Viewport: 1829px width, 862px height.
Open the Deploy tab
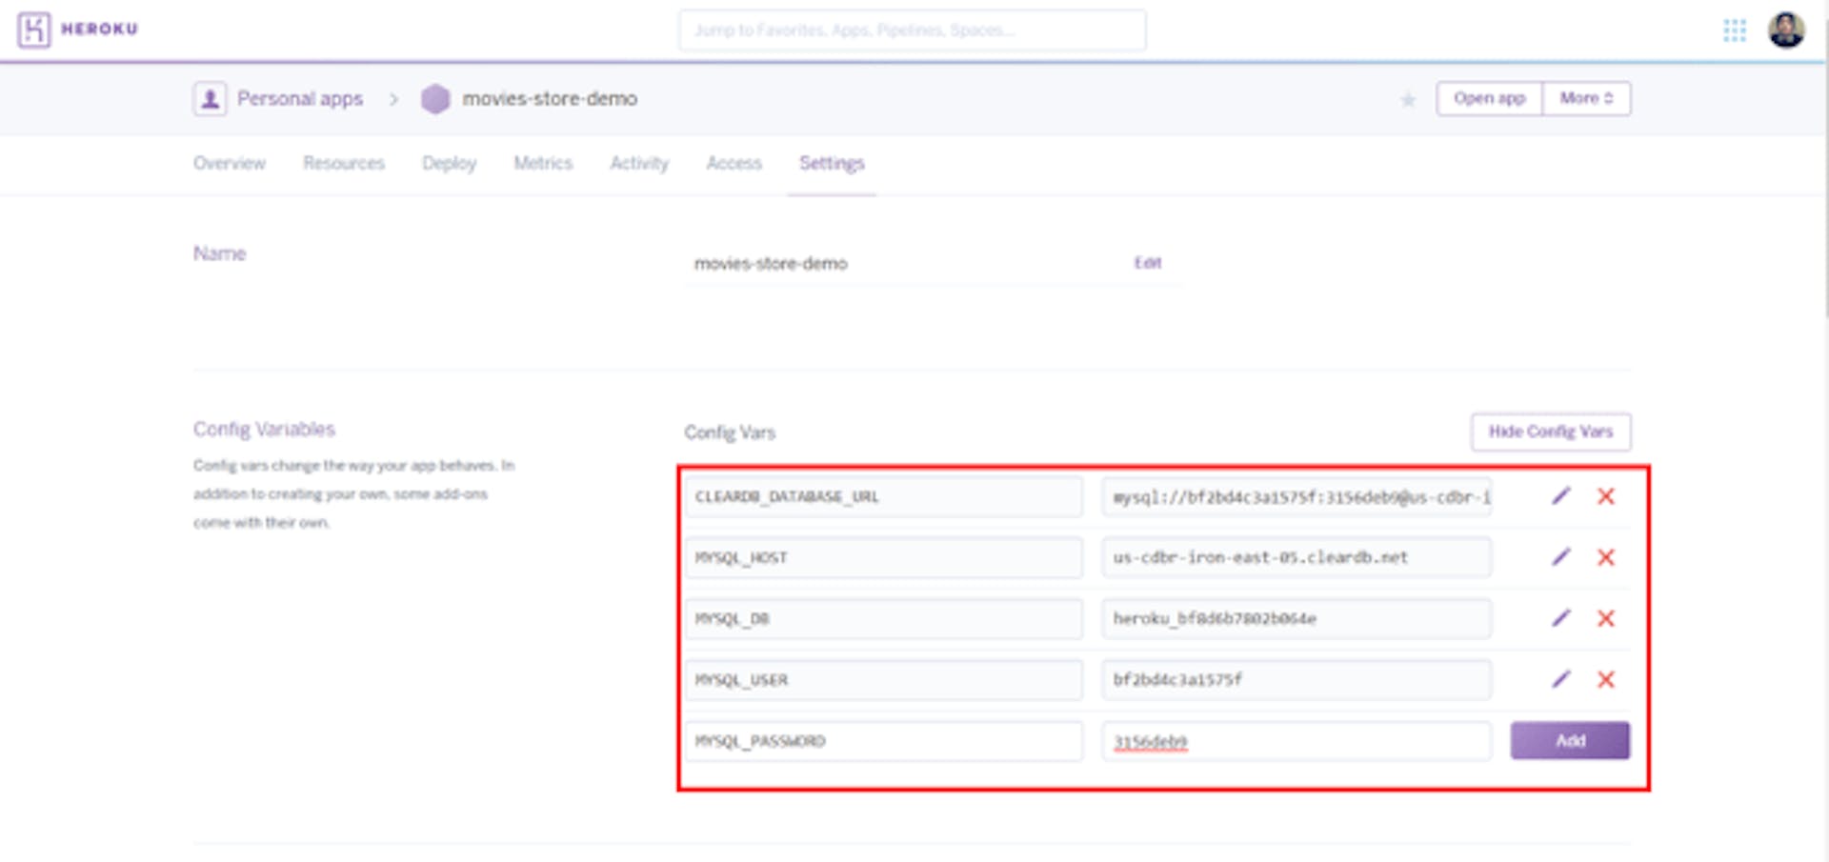[x=450, y=163]
